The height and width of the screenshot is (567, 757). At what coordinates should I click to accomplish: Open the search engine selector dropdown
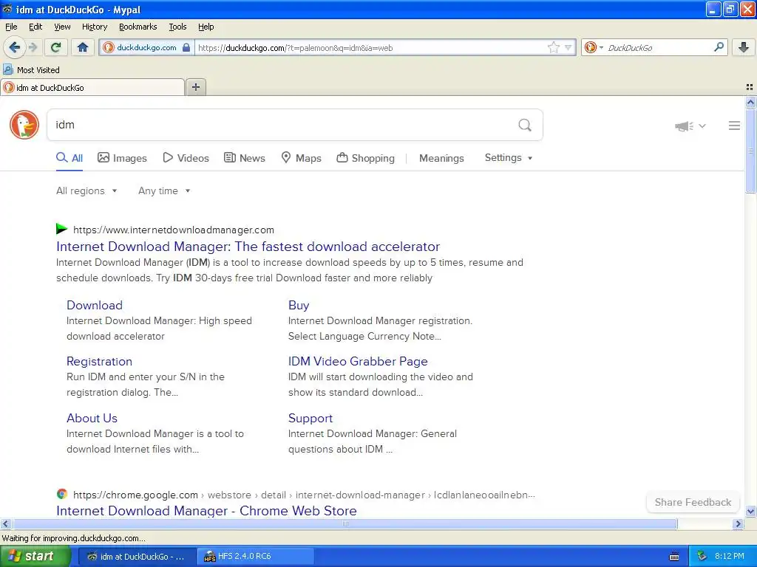click(594, 47)
